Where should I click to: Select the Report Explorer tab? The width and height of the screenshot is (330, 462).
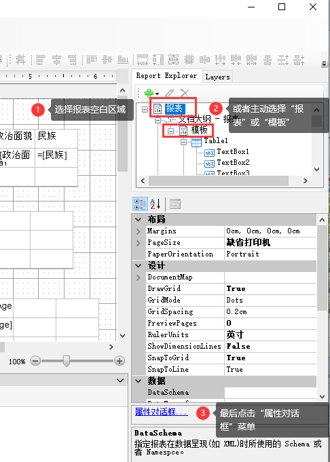[166, 76]
